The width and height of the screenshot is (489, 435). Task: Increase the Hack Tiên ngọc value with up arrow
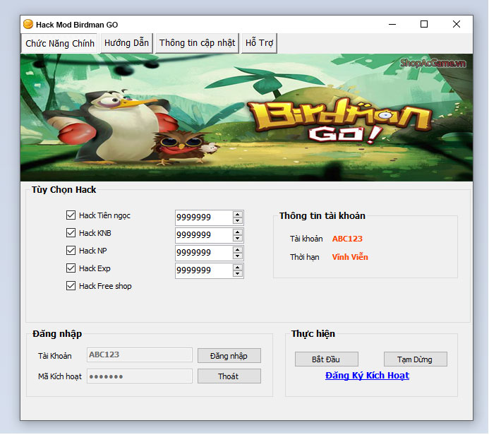[237, 215]
